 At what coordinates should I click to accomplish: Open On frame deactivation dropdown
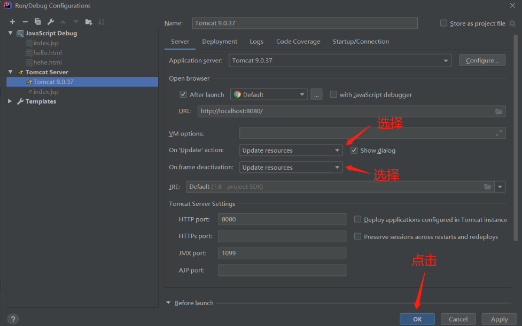click(x=291, y=167)
